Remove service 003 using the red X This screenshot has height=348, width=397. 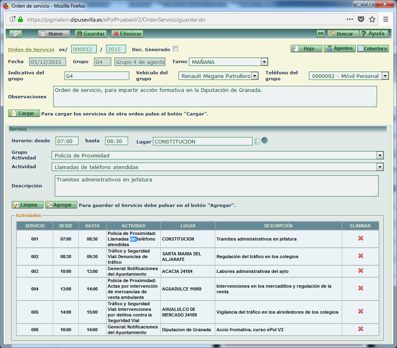[361, 271]
